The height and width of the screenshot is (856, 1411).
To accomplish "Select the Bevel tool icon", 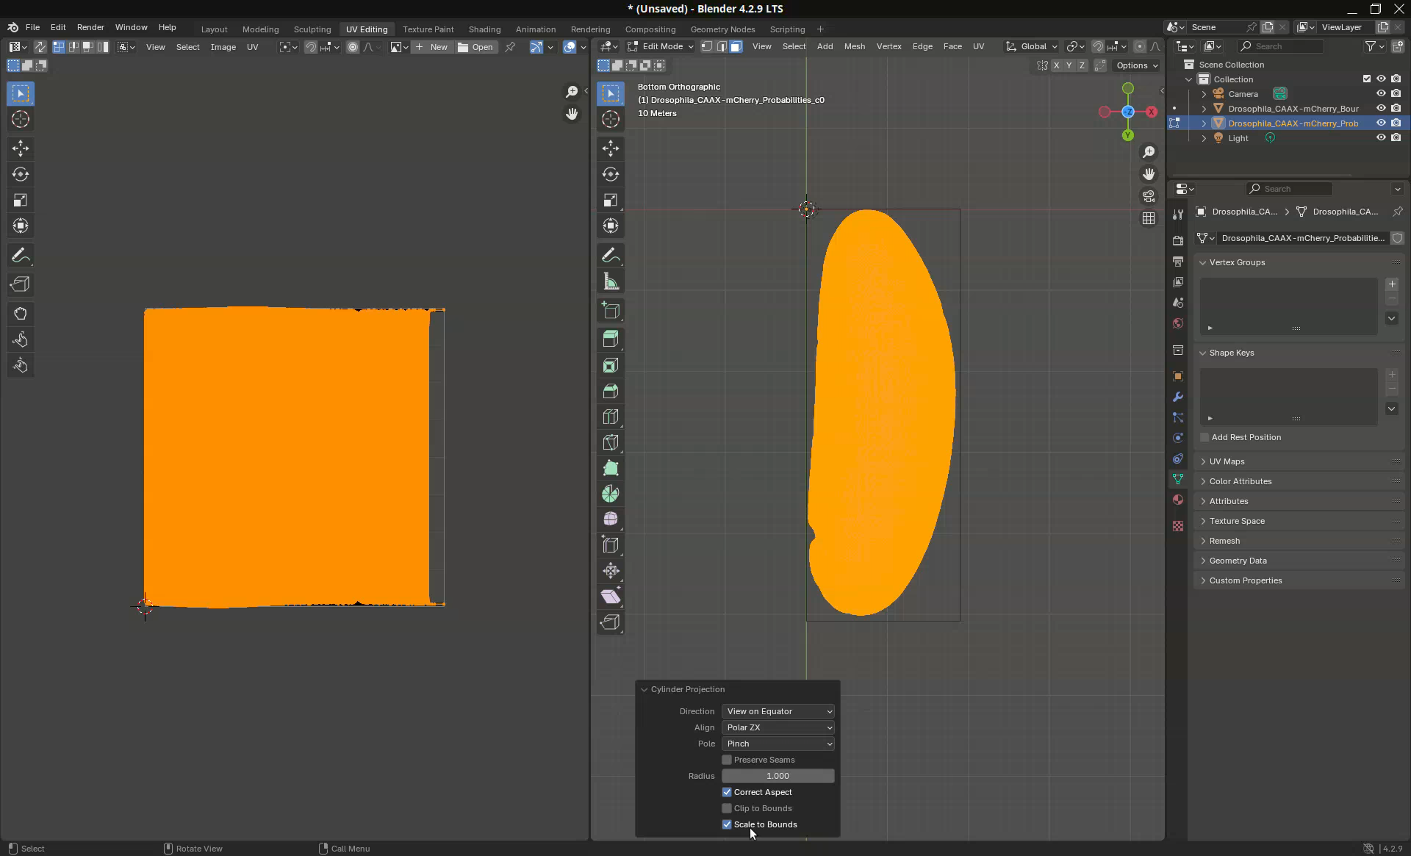I will (610, 391).
